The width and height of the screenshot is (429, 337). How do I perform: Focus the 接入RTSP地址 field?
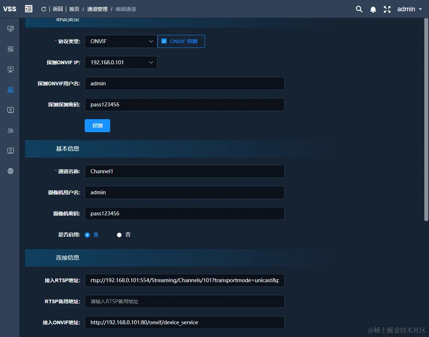tap(185, 280)
